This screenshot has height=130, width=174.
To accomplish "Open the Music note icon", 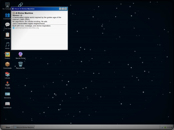I will [x=7, y=46].
